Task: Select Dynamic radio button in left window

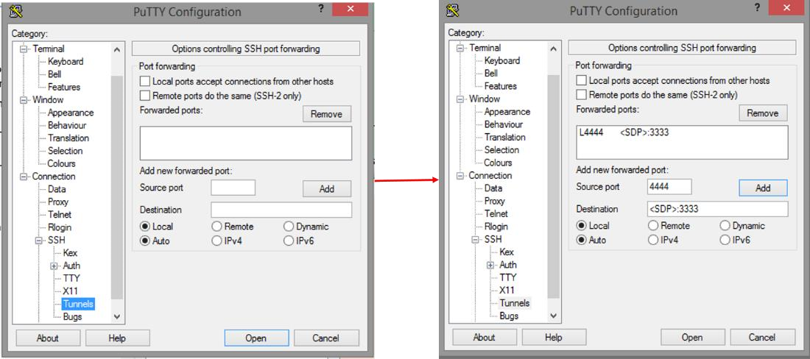Action: 289,227
